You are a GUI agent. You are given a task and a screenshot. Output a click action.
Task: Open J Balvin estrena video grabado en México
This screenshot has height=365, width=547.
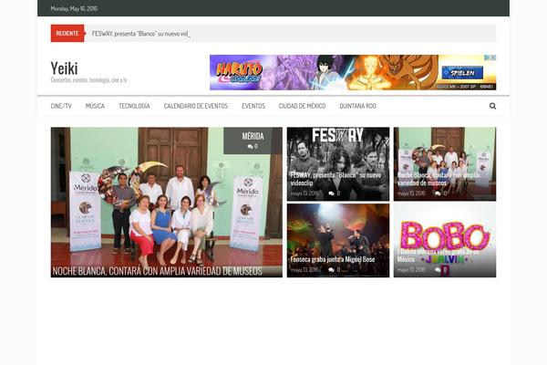coord(439,255)
